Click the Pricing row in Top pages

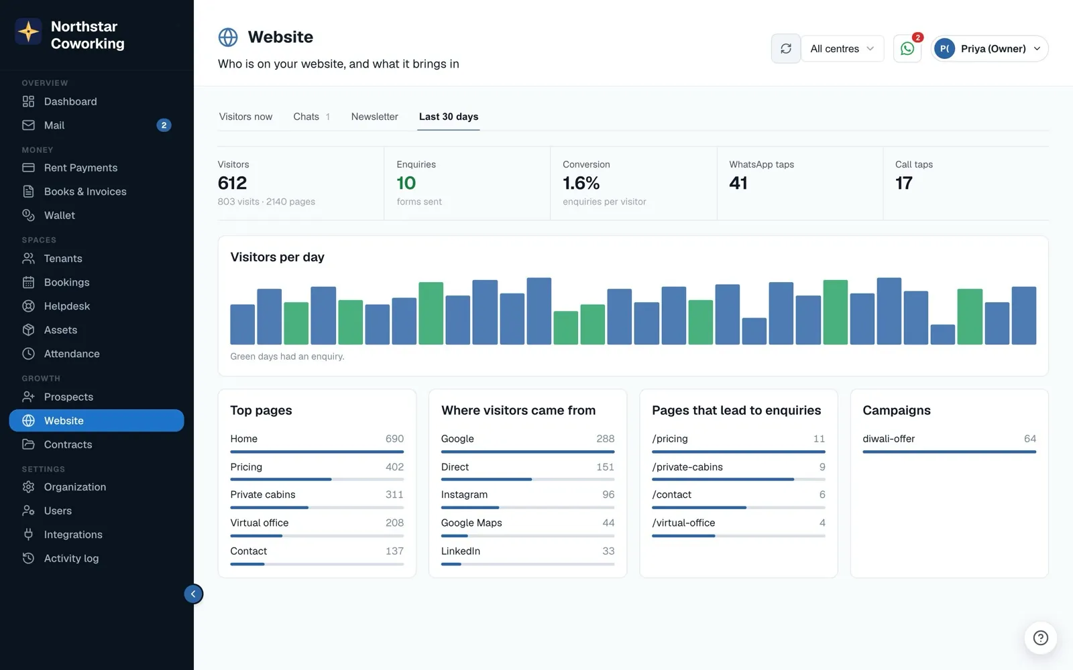(x=317, y=471)
